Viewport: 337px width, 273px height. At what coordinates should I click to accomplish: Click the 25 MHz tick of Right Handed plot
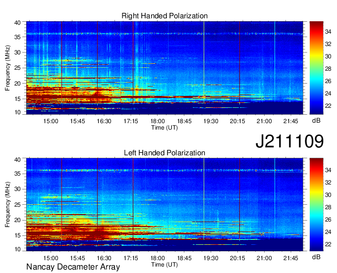point(17,68)
